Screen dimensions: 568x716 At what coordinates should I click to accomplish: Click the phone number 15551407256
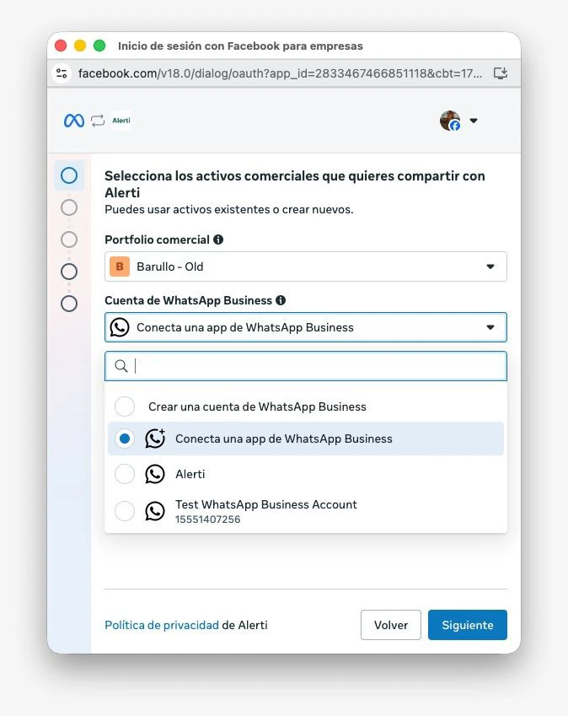point(207,520)
